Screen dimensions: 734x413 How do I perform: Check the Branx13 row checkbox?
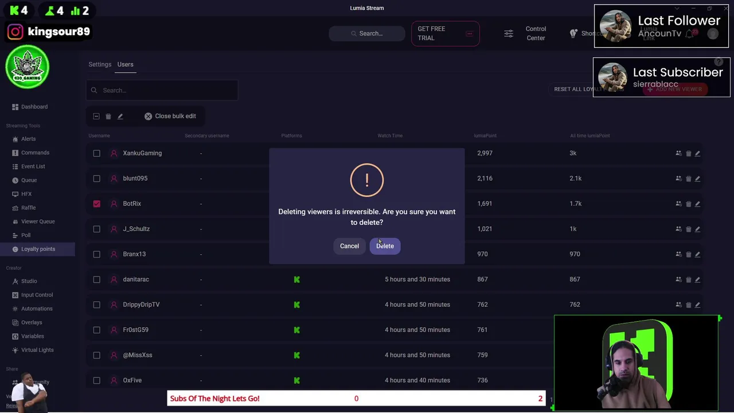96,254
